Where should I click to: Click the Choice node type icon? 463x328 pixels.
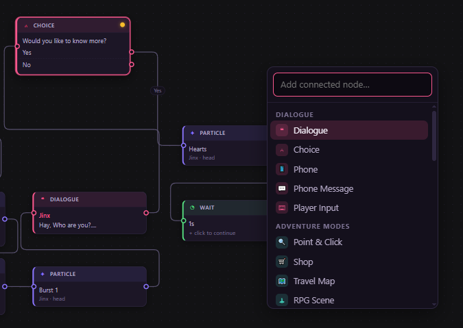point(282,150)
